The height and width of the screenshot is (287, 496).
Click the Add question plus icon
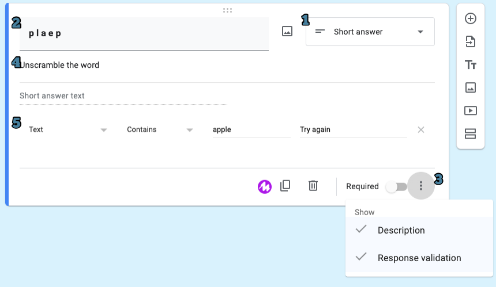pyautogui.click(x=470, y=18)
